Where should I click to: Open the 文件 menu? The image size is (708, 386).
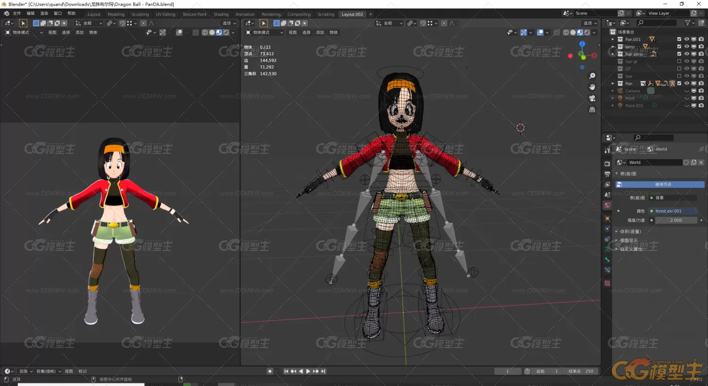(x=17, y=14)
